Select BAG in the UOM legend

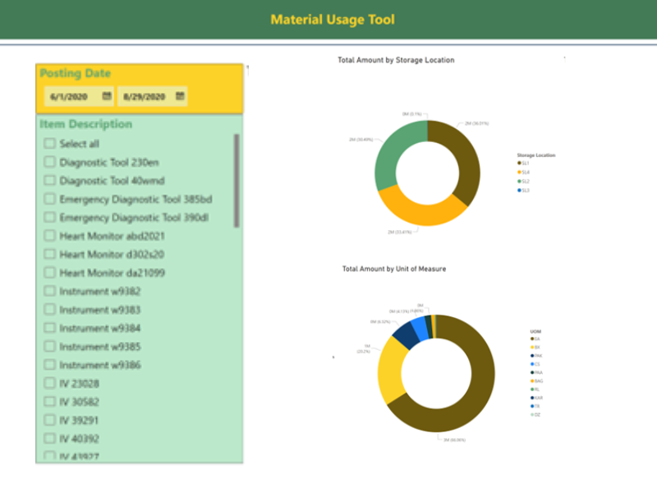537,380
